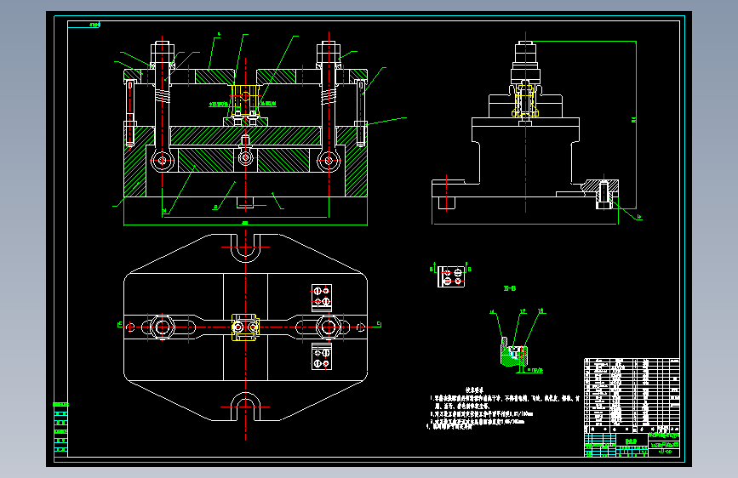Image resolution: width=738 pixels, height=478 pixels.
Task: Select the upper four-screw block in top view
Action: click(322, 298)
